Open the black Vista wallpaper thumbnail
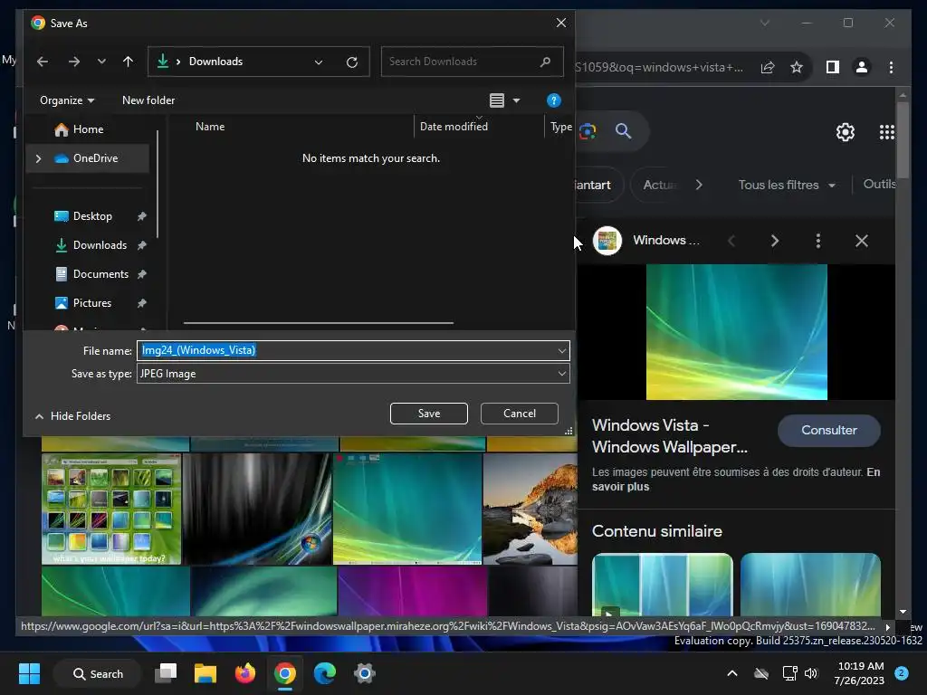 click(257, 509)
